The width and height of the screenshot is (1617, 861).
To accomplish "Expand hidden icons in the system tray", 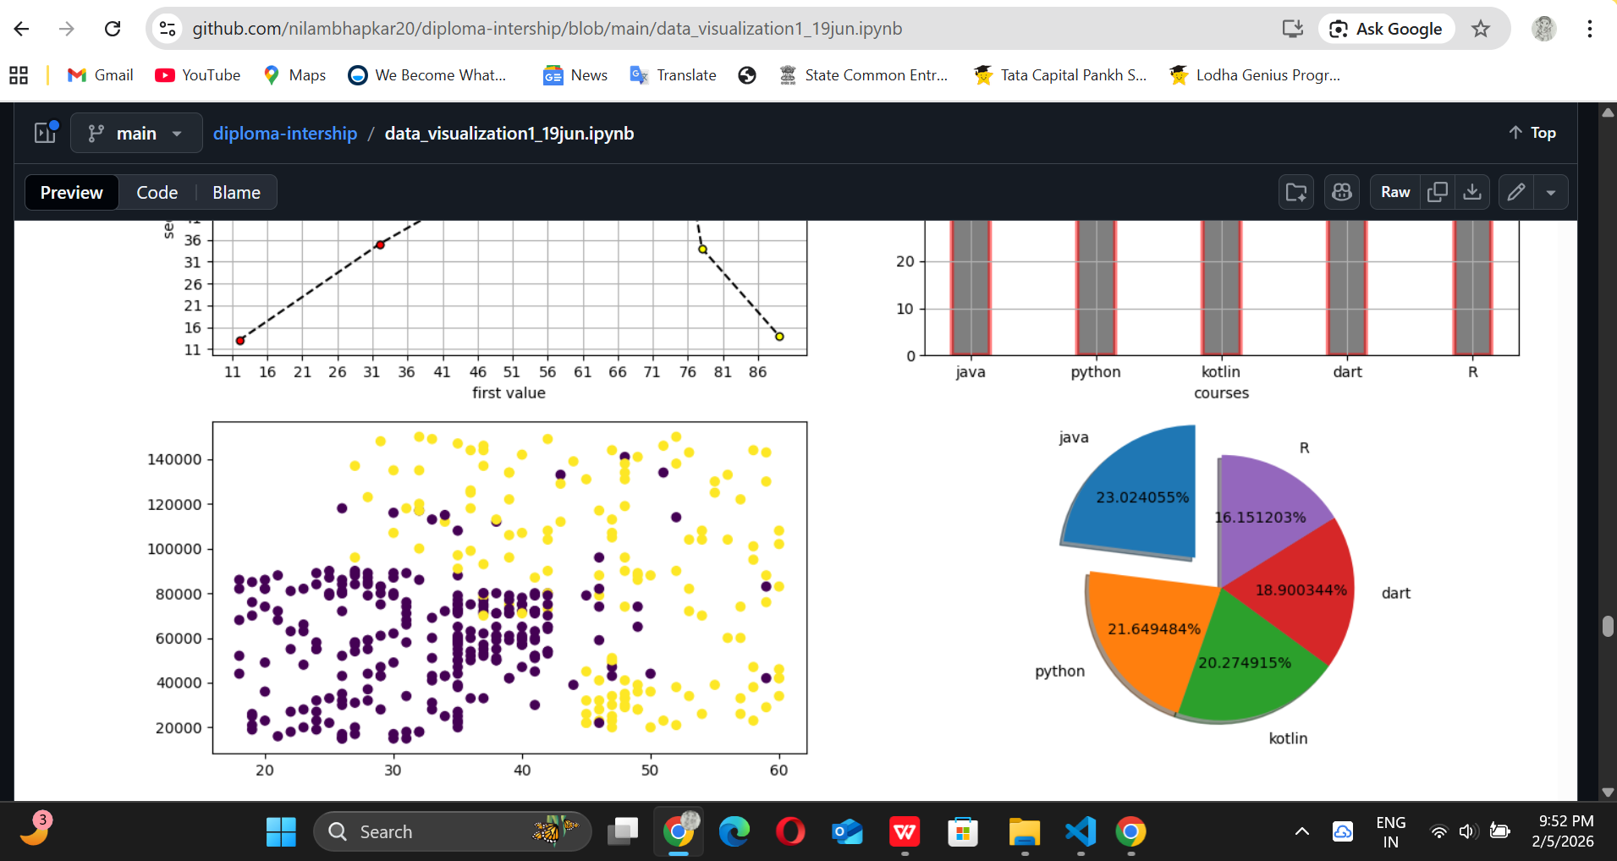I will point(1301,831).
